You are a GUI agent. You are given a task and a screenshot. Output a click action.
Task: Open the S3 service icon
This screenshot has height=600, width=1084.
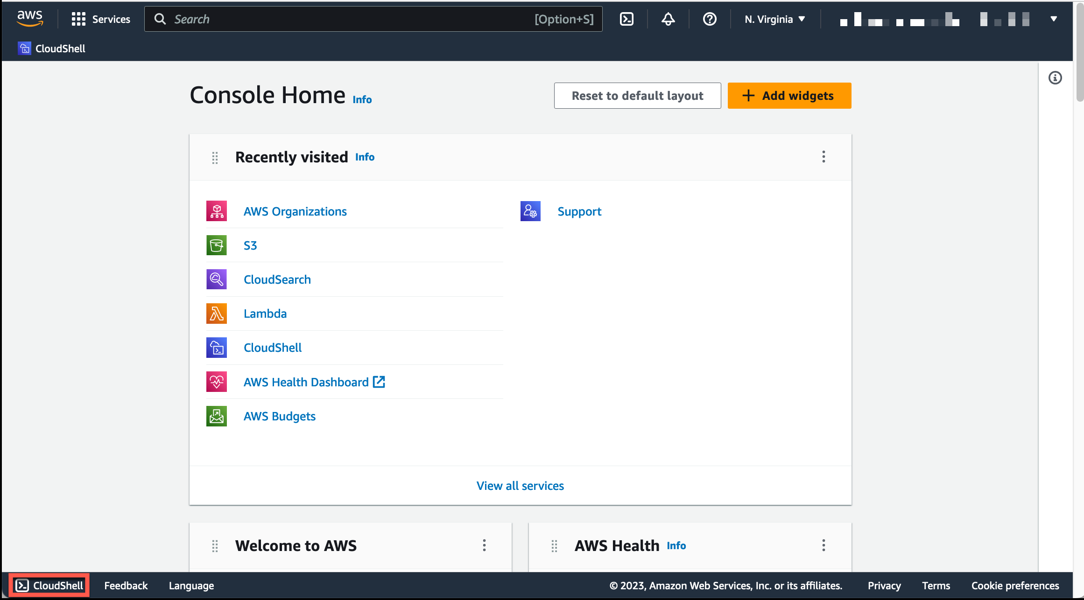[x=217, y=245]
